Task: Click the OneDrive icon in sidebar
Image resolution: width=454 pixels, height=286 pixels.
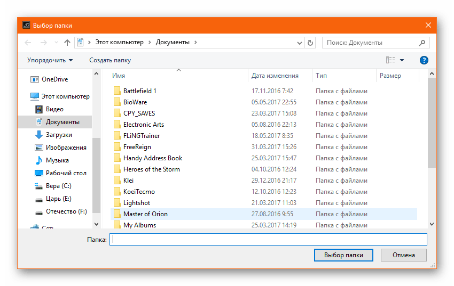Action: [x=35, y=79]
